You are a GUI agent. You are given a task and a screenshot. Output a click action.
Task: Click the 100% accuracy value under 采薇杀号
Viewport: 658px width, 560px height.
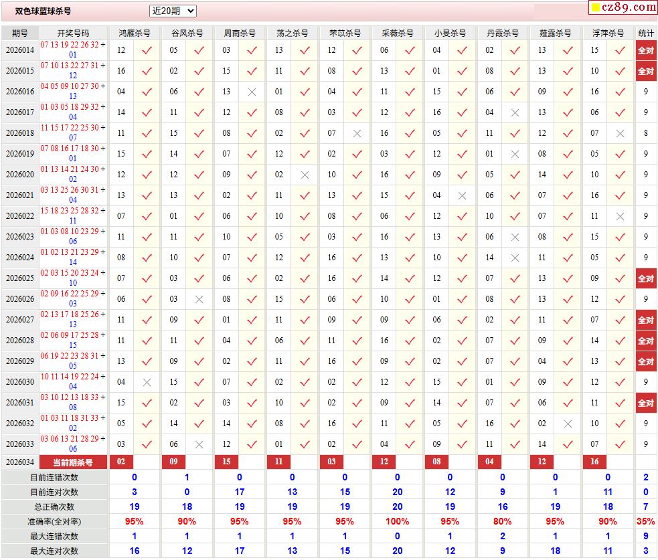[x=397, y=521]
